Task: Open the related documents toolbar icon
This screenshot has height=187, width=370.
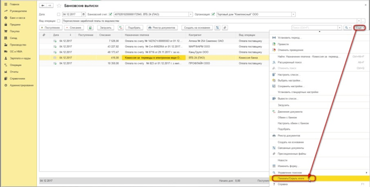Action: coord(217,27)
